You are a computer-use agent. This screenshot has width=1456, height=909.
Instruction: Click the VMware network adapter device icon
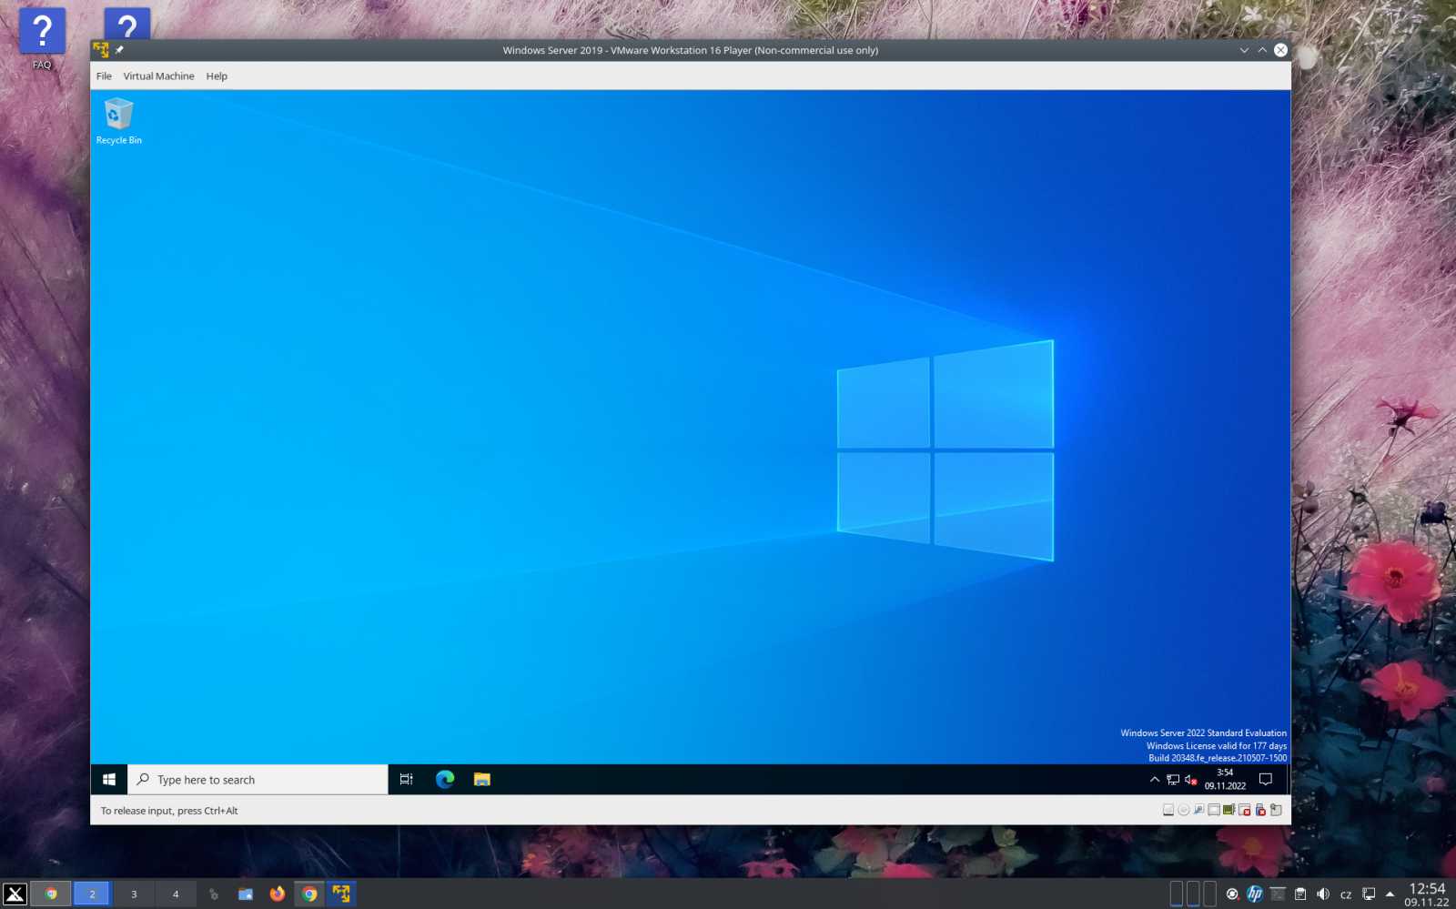[x=1199, y=810]
